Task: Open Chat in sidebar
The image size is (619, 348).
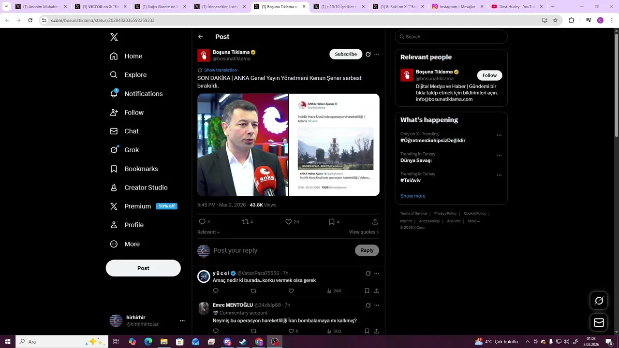Action: click(x=124, y=131)
